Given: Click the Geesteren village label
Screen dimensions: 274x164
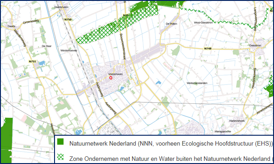Looking at the screenshot, I should (x=255, y=45).
